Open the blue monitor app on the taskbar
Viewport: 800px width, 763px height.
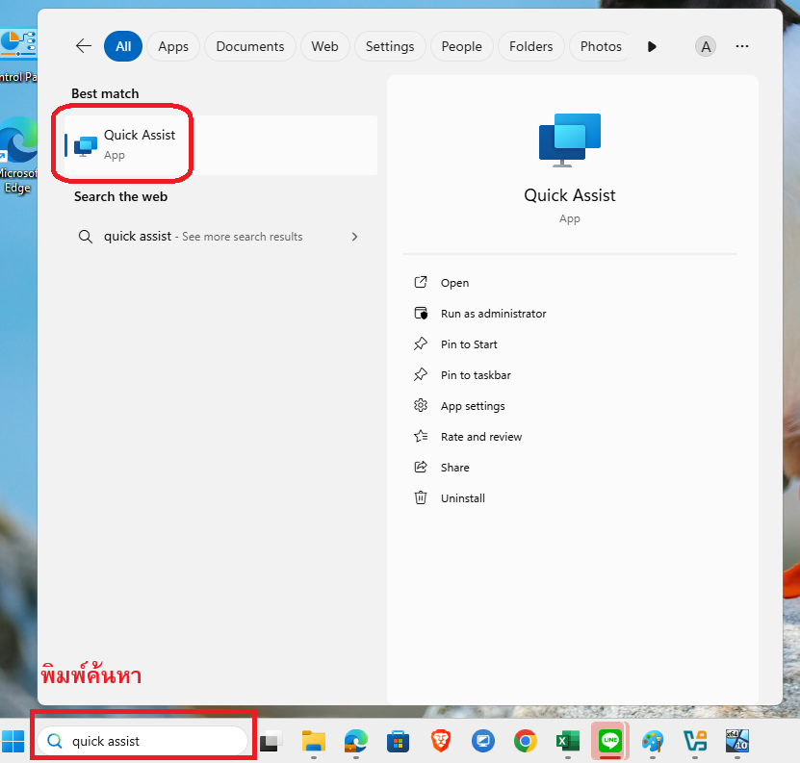(x=483, y=741)
